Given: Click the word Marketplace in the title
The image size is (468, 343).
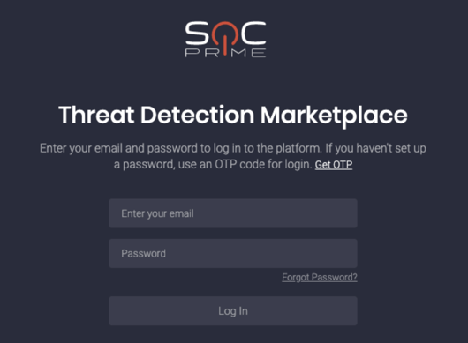Looking at the screenshot, I should (x=334, y=116).
